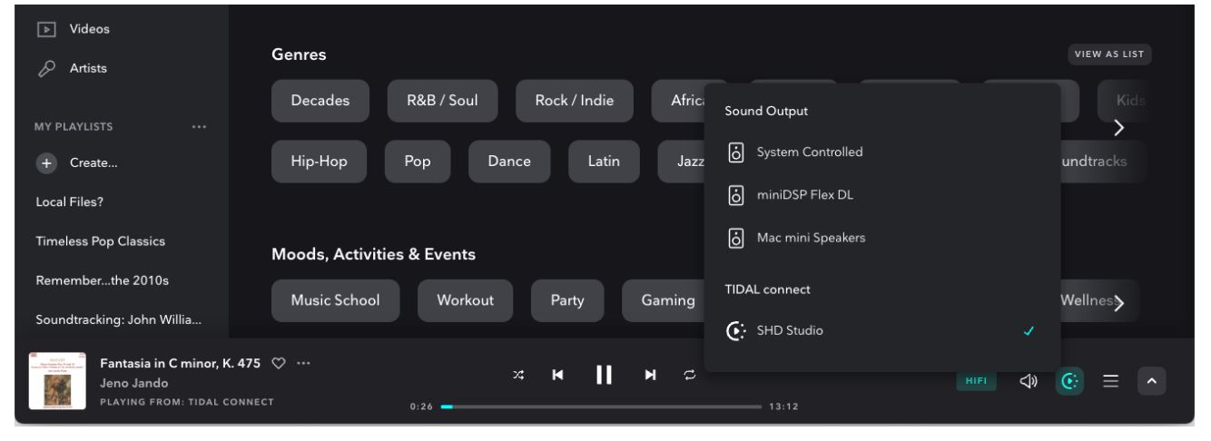Open the Rock / Indie genre

click(x=575, y=101)
